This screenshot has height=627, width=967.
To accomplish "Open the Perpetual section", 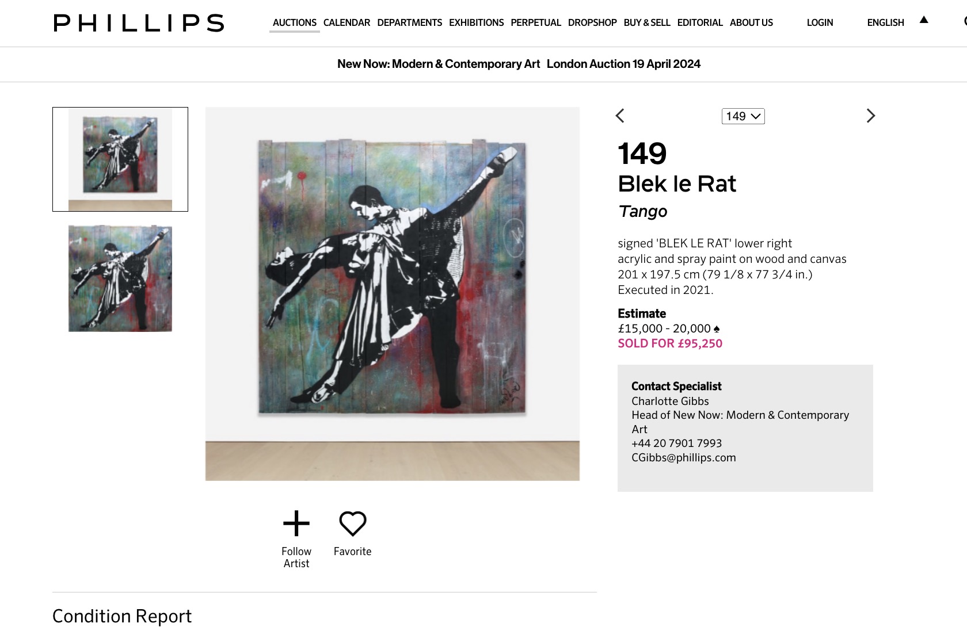I will coord(535,22).
